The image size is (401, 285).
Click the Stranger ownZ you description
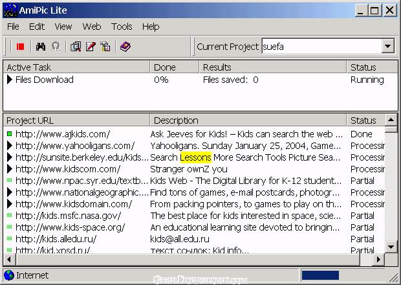(189, 169)
